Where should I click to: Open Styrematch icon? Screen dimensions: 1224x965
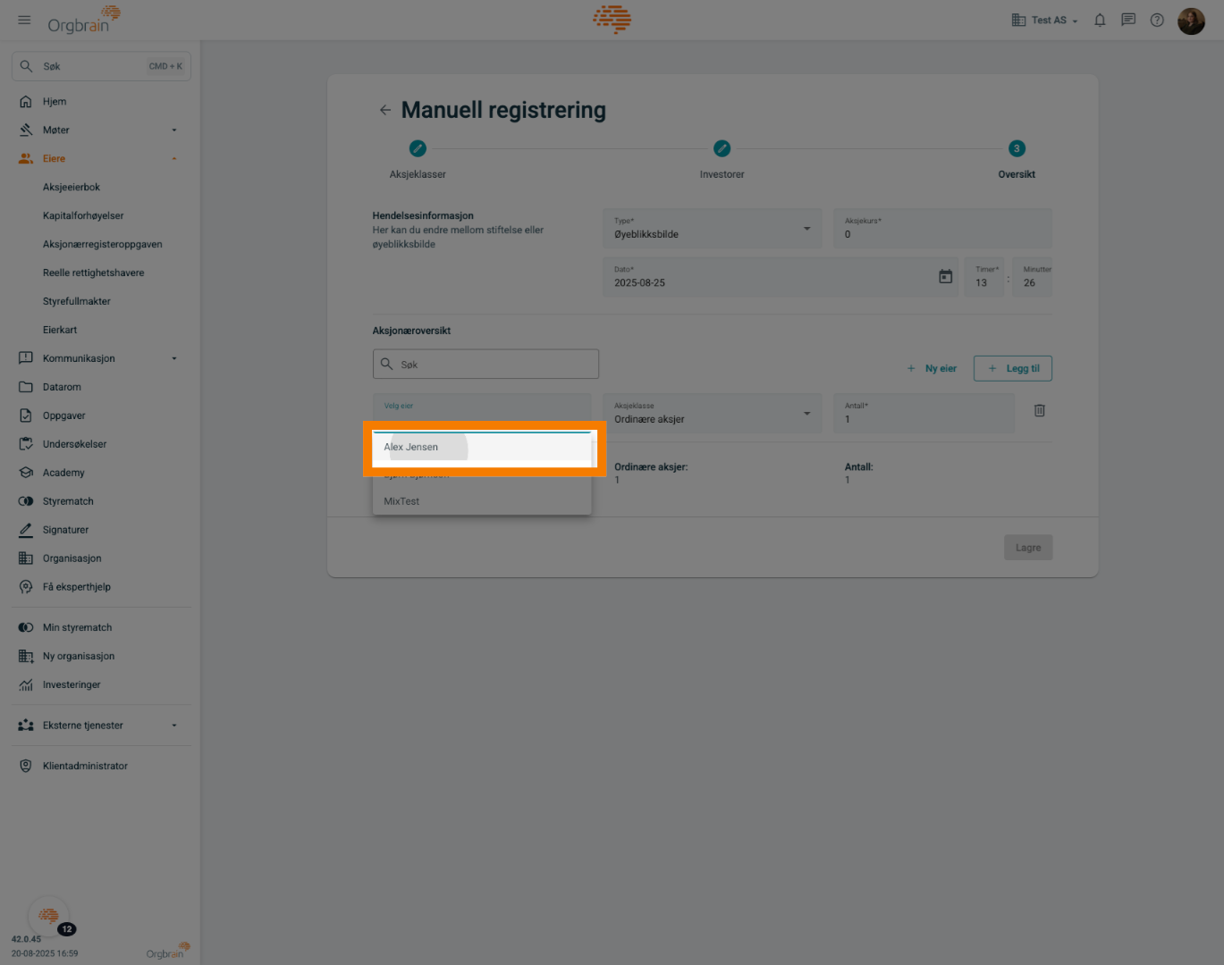click(x=26, y=501)
